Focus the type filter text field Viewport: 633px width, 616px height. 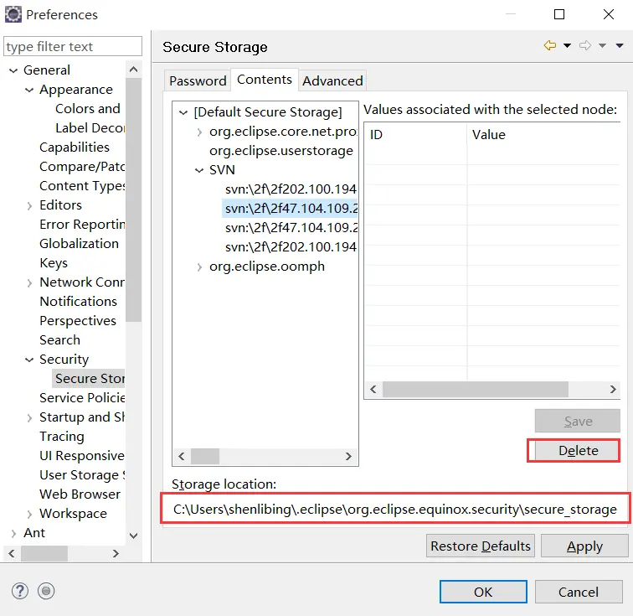coord(73,46)
